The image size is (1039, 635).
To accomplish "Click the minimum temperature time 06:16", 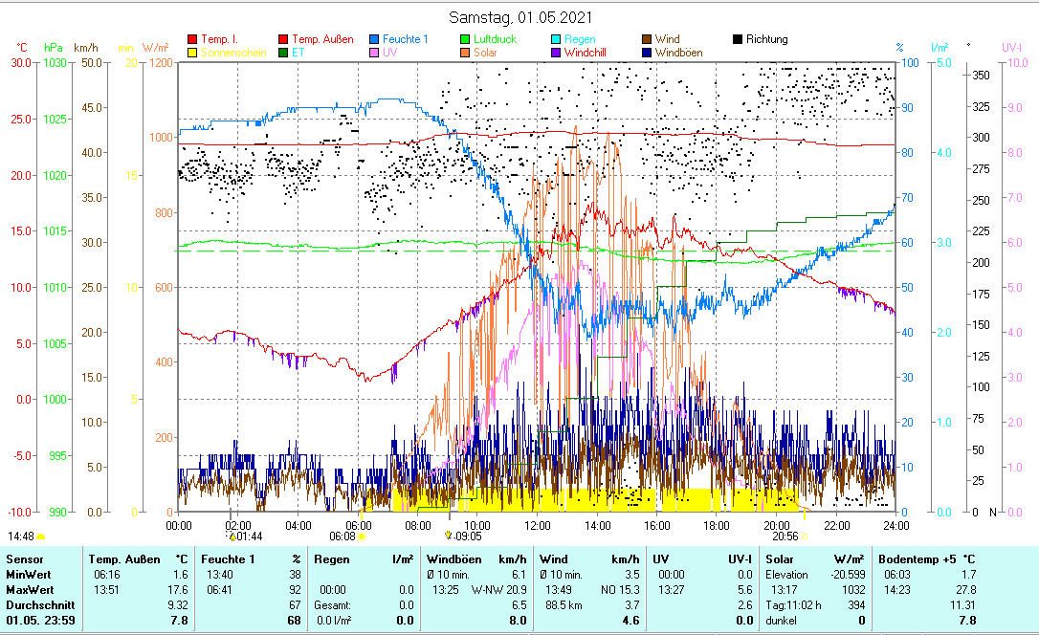I will click(x=107, y=575).
